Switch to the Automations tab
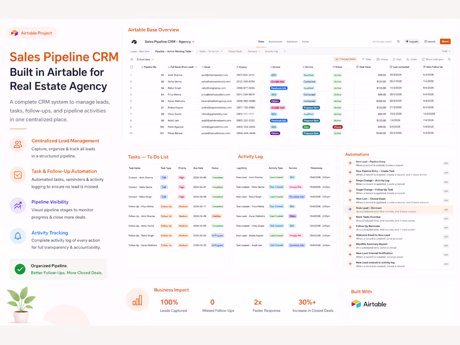This screenshot has width=460, height=345. (x=276, y=42)
